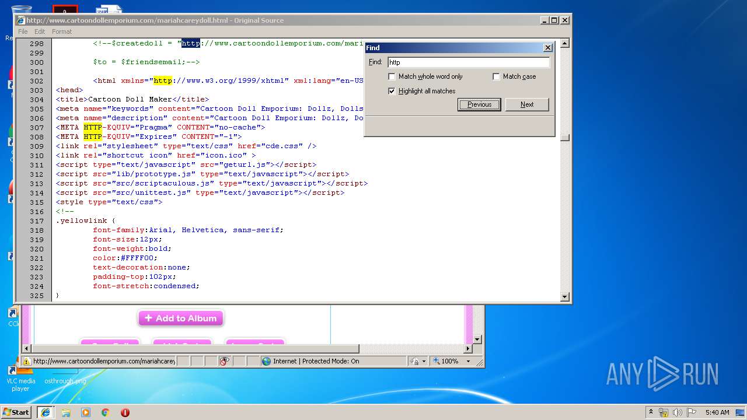Click selected http on line 298

click(x=191, y=43)
